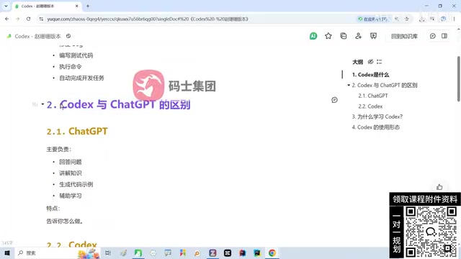Open outline item 4. Codex 的使用形态
This screenshot has height=259, width=461.
coord(376,127)
